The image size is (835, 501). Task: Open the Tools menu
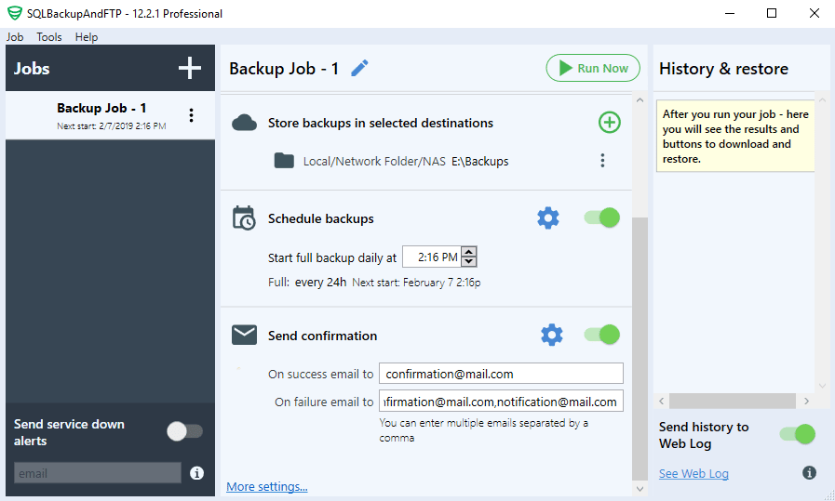click(x=49, y=36)
